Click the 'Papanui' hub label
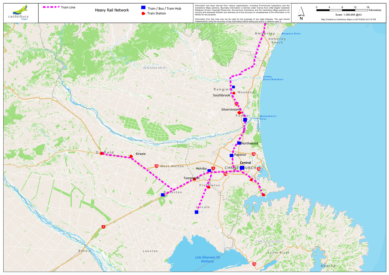This screenshot has width=389, height=275. (240, 155)
